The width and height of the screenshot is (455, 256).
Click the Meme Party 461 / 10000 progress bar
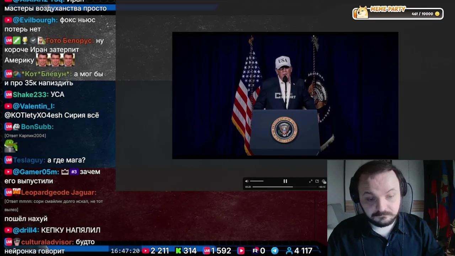point(398,14)
